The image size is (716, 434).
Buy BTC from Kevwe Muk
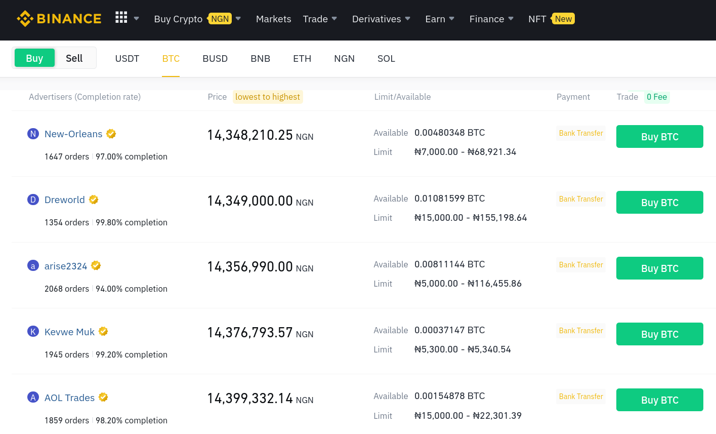(660, 334)
